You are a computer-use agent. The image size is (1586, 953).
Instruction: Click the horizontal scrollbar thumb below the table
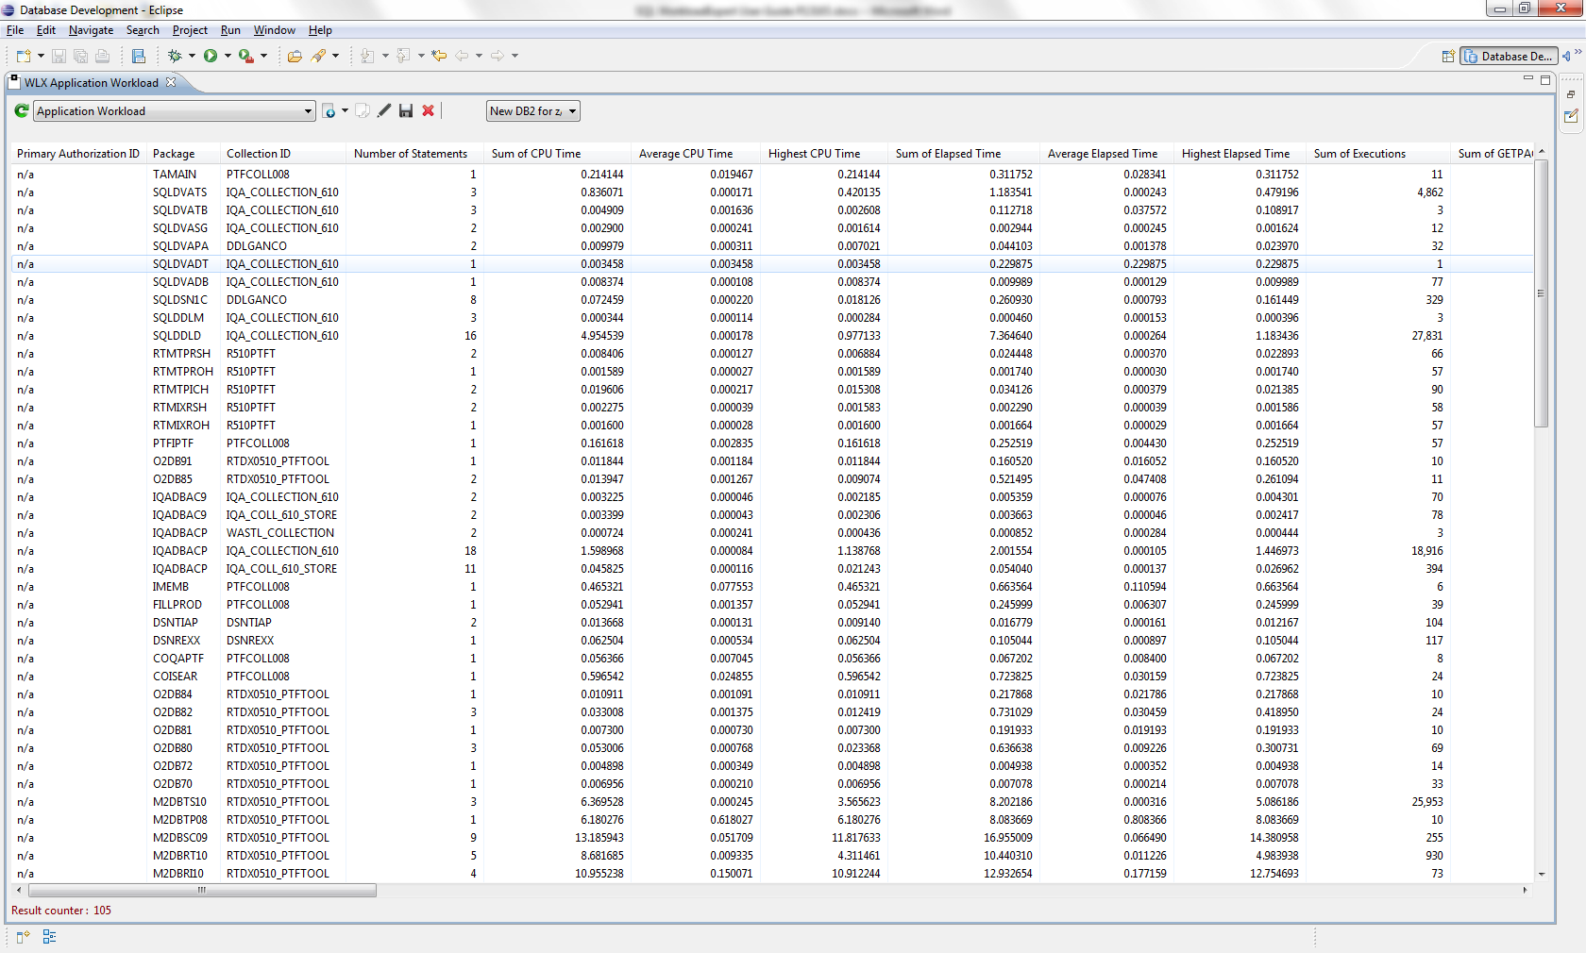click(x=202, y=890)
